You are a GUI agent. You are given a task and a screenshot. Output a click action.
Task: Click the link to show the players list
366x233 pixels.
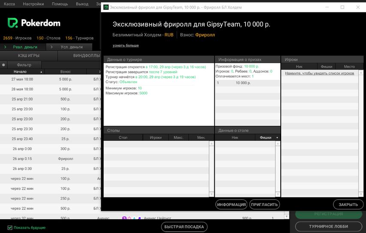coord(319,73)
